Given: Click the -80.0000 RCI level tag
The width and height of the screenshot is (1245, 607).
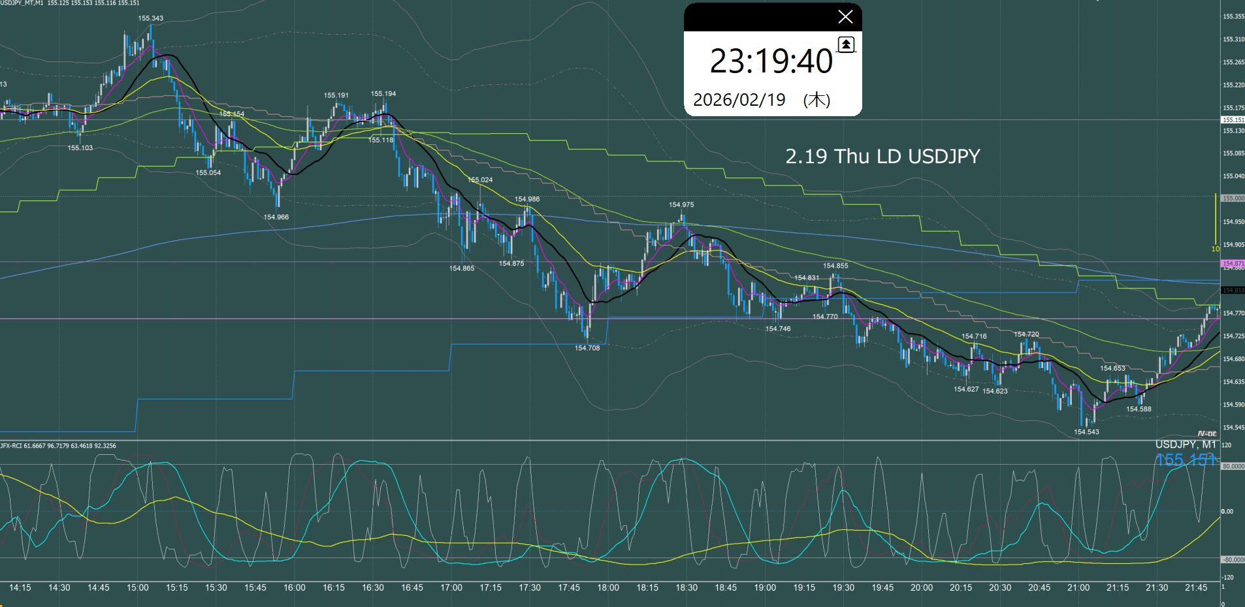Looking at the screenshot, I should click(1233, 559).
